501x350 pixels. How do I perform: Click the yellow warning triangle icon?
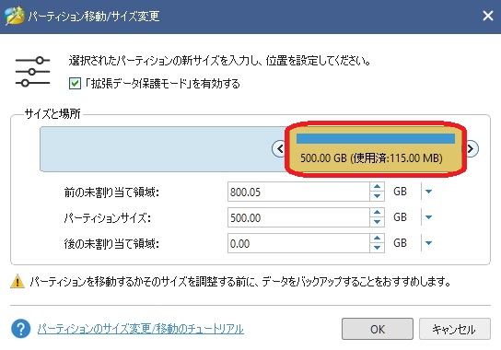17,282
